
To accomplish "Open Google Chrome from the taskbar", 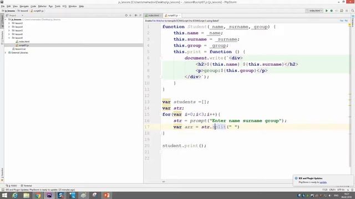I will pyautogui.click(x=38, y=195).
